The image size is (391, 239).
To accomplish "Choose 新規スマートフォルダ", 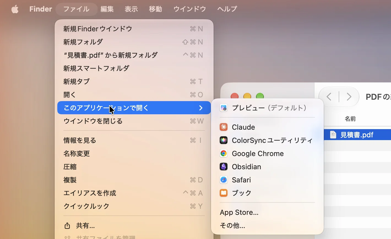I will tap(134, 68).
